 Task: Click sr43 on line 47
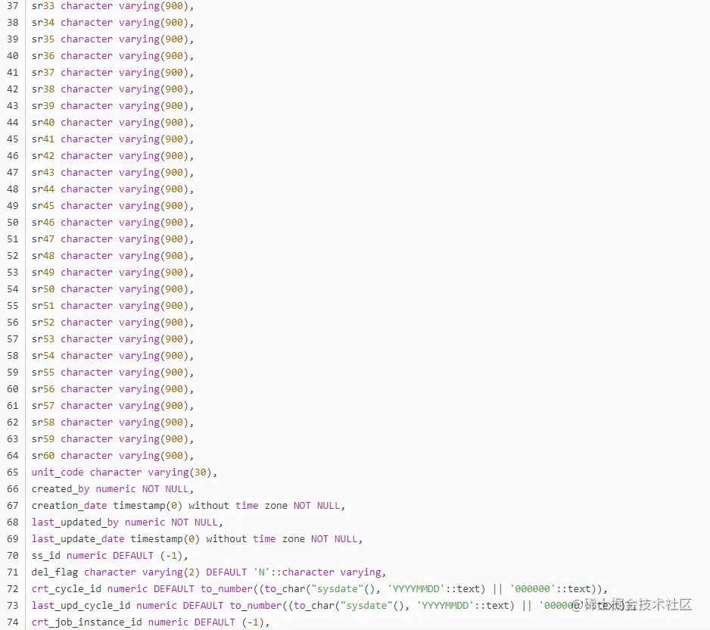pos(43,173)
